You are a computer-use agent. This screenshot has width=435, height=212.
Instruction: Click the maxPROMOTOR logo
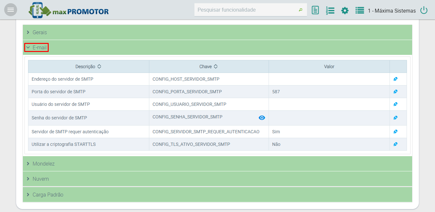click(69, 10)
